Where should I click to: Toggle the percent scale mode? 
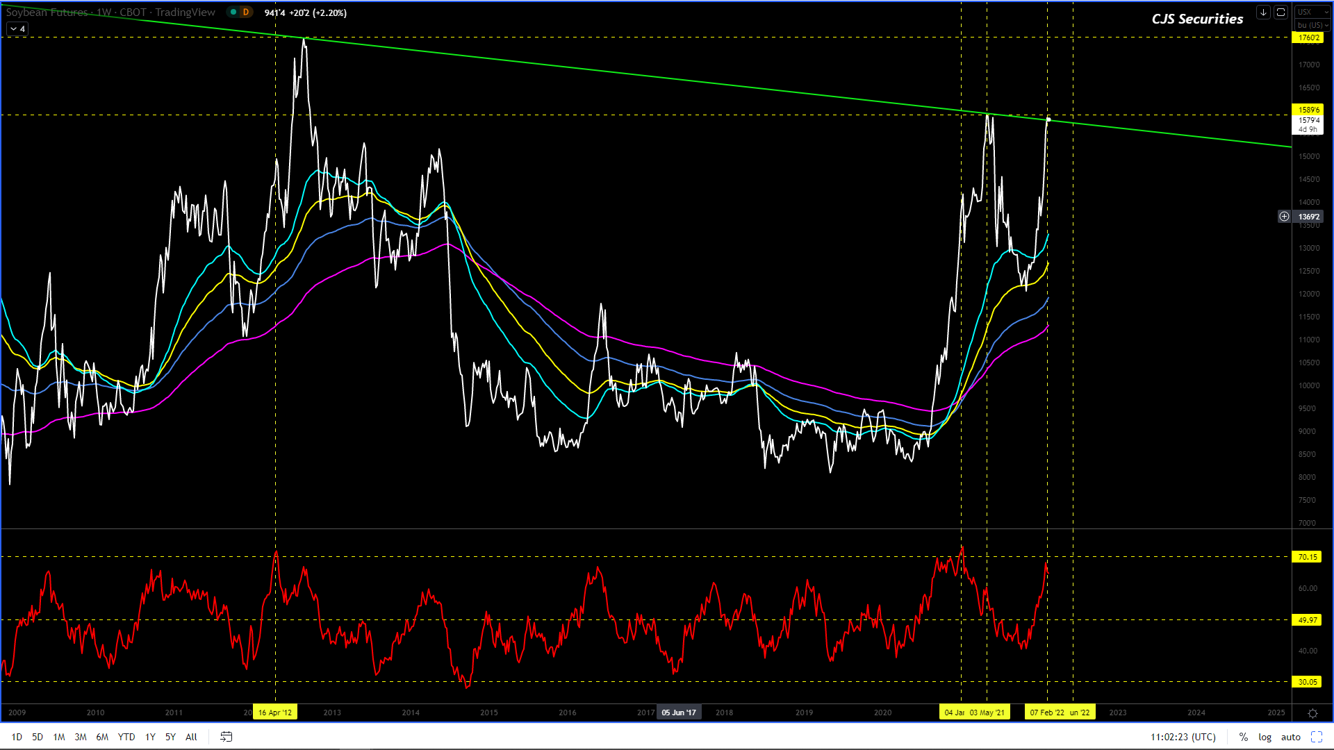pos(1243,737)
